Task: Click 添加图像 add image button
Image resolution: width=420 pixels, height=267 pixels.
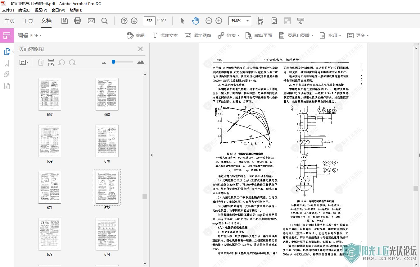Action: pos(198,35)
